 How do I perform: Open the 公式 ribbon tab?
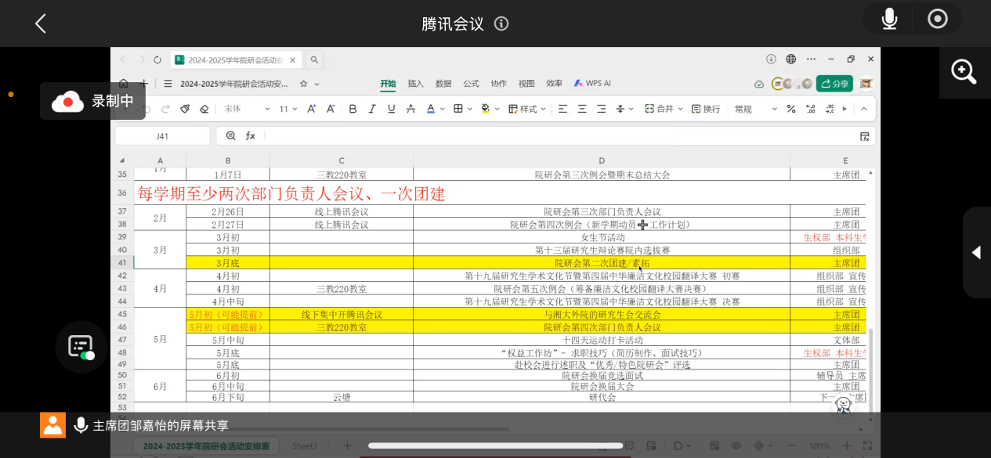pos(471,84)
